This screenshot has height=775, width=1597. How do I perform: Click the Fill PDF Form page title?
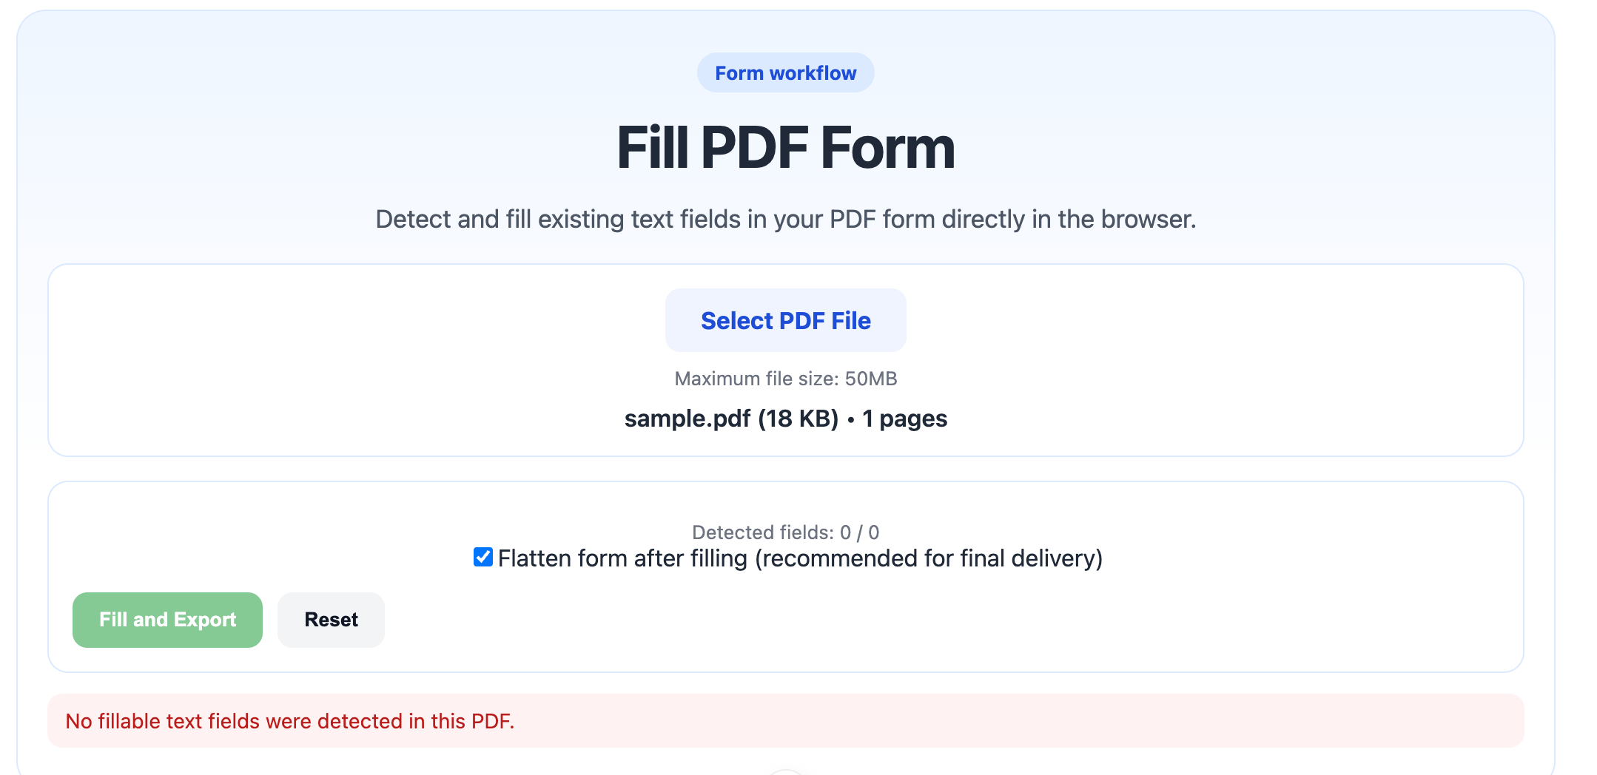787,146
